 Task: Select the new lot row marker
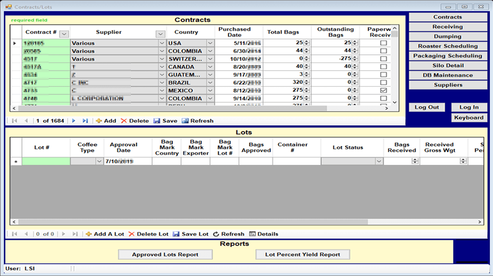tap(16, 161)
